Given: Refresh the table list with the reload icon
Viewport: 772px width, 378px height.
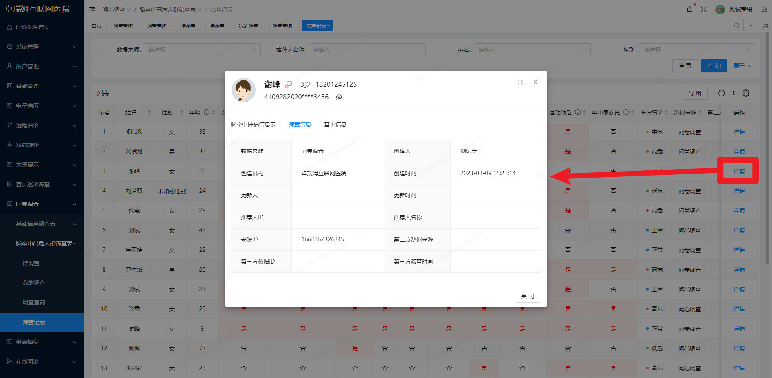Looking at the screenshot, I should [721, 93].
